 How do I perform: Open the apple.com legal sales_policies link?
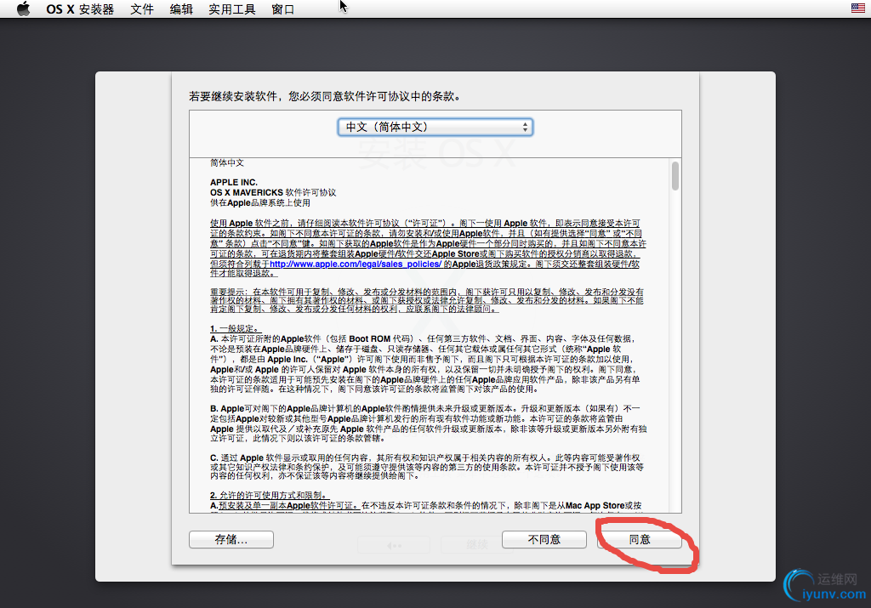coord(356,264)
